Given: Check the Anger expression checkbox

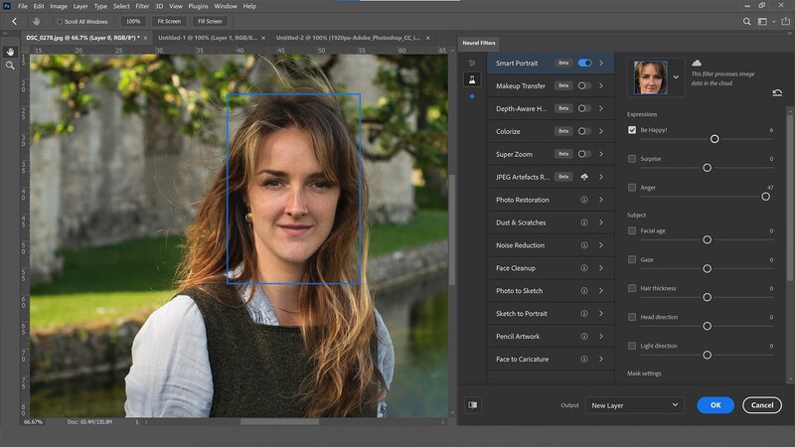Looking at the screenshot, I should click(x=632, y=188).
